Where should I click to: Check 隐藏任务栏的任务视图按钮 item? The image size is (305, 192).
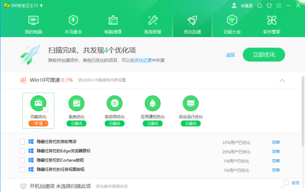(22, 170)
